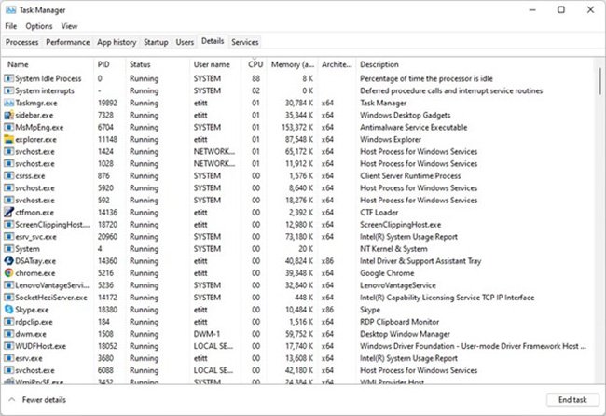Screen dimensions: 606x416
Task: Switch to the Performance tab
Action: [68, 42]
